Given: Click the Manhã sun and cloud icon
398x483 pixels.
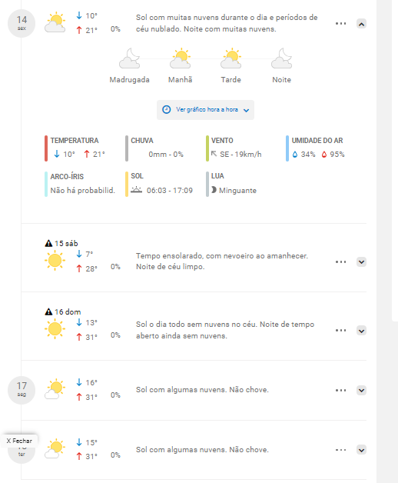Looking at the screenshot, I should (x=181, y=58).
